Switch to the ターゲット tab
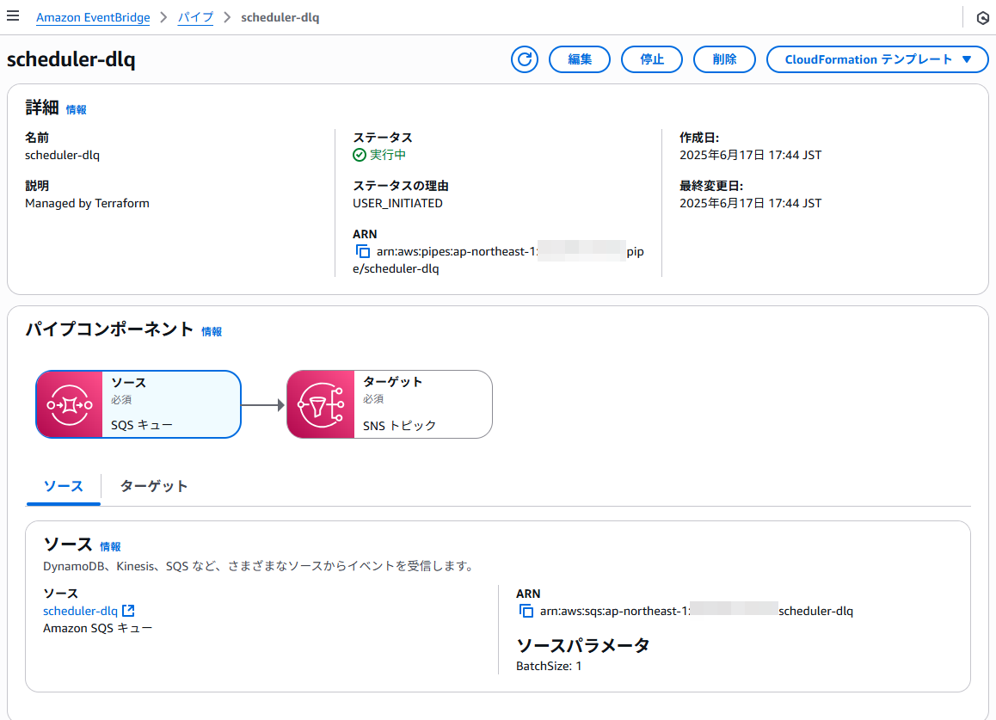 tap(154, 487)
